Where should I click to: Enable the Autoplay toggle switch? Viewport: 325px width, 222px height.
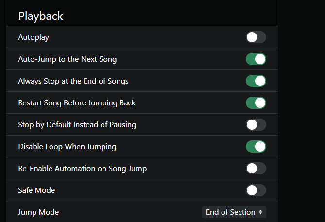(x=256, y=37)
